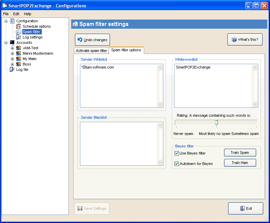Image resolution: width=270 pixels, height=223 pixels.
Task: Click the Sender Whitelist scroll up arrow
Action: (x=160, y=67)
